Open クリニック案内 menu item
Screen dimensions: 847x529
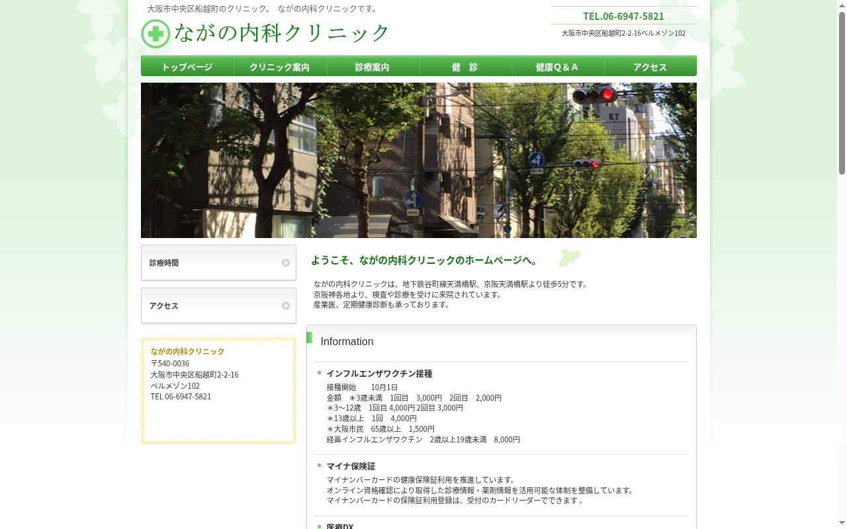click(x=280, y=66)
